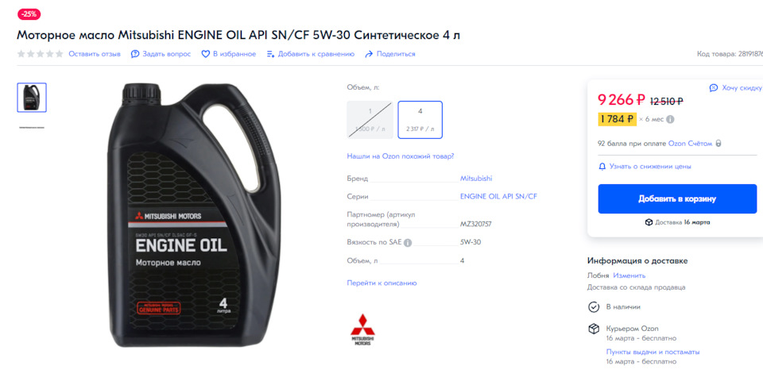Image resolution: width=763 pixels, height=385 pixels.
Task: Select the 4 litre volume option
Action: tap(420, 120)
